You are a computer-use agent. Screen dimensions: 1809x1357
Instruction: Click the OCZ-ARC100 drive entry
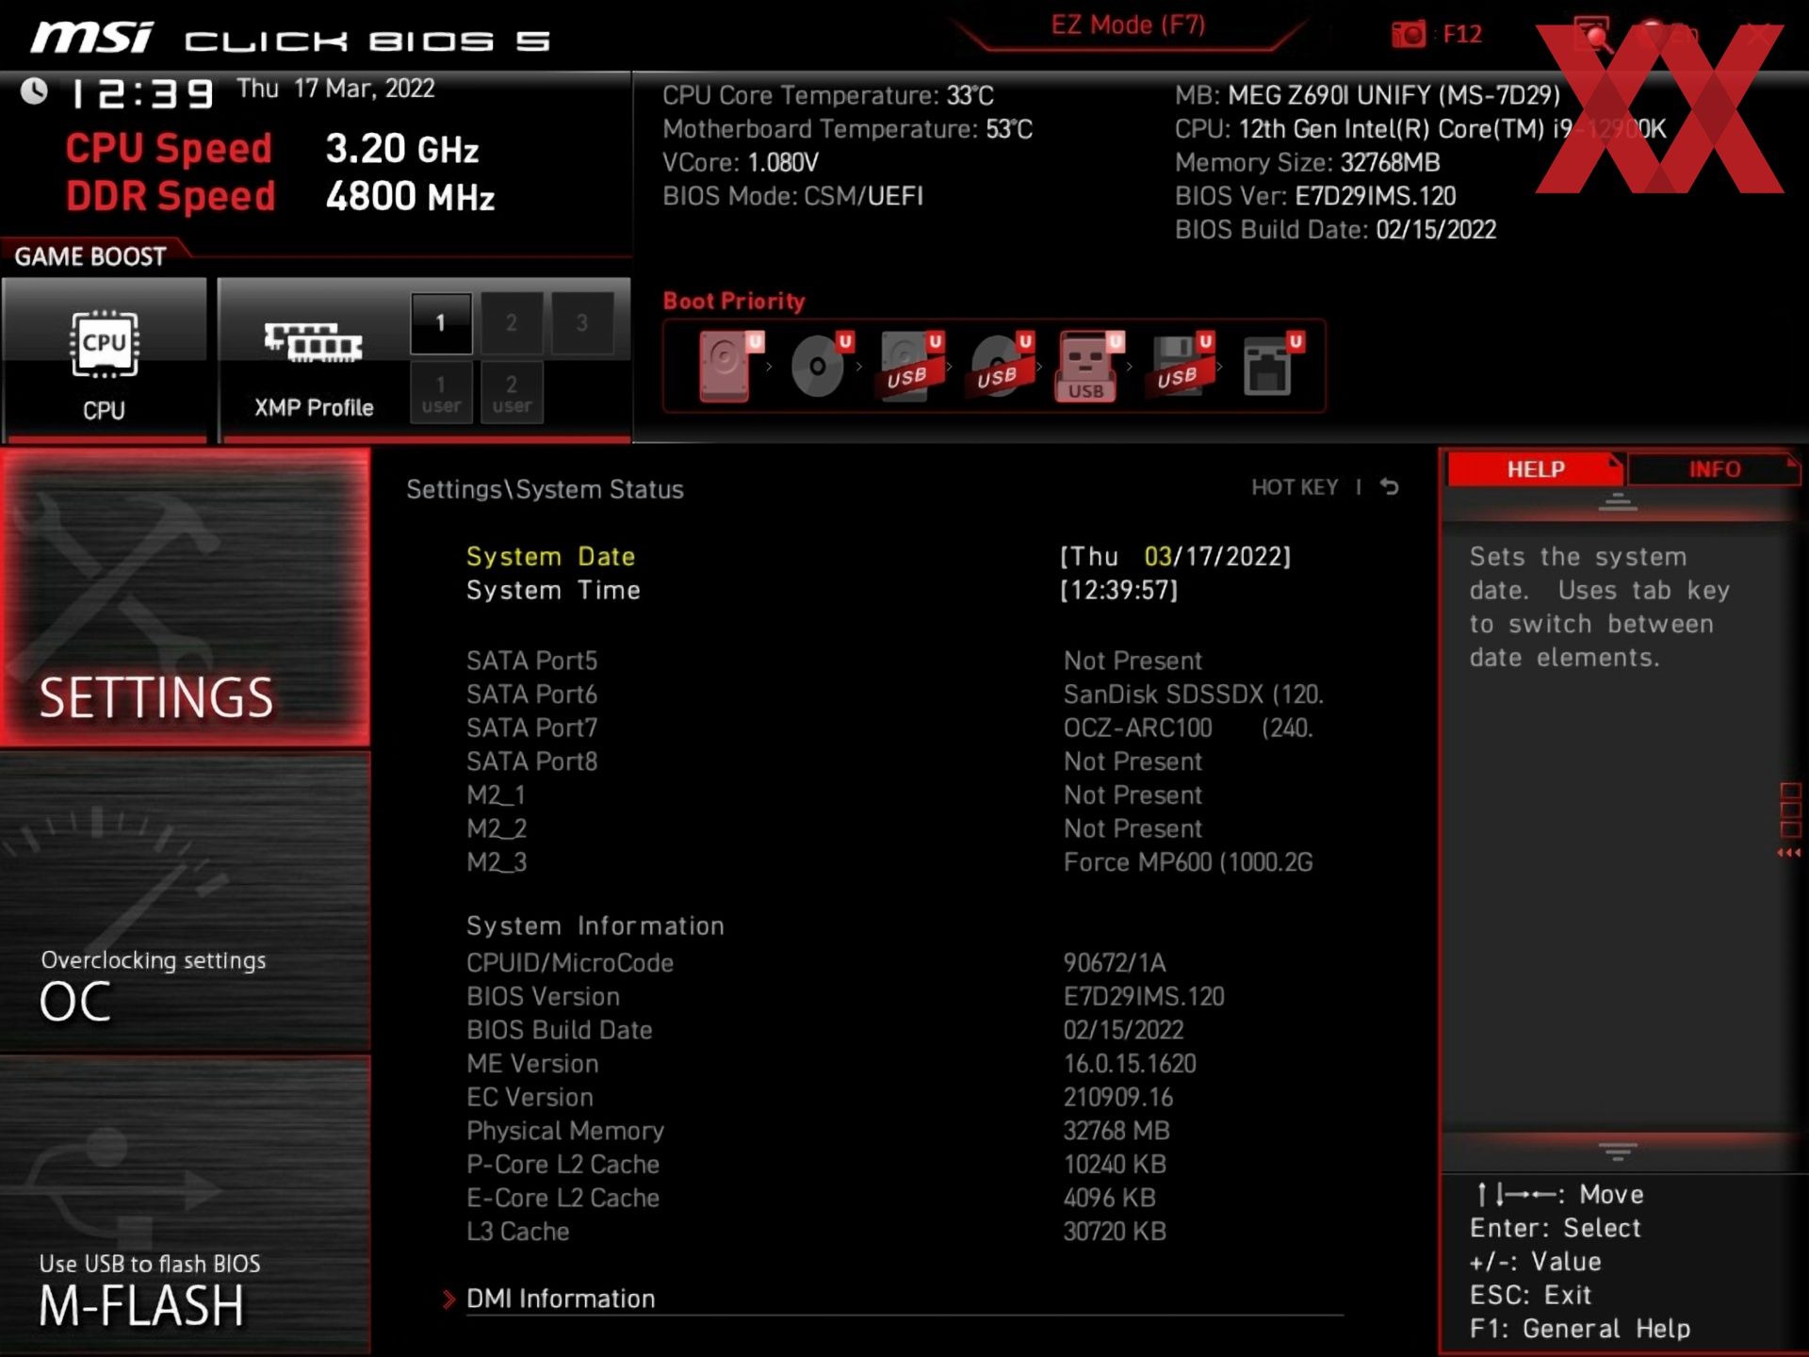click(x=1189, y=728)
